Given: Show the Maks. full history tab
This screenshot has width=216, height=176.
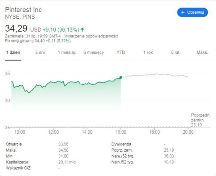Looking at the screenshot, I should pyautogui.click(x=202, y=52).
